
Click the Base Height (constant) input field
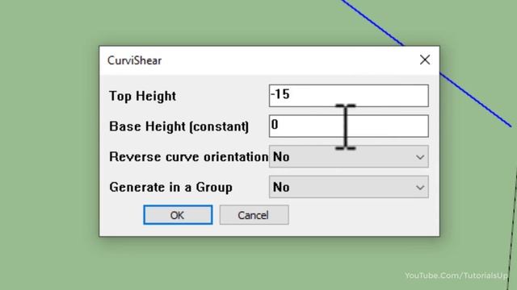coord(349,126)
